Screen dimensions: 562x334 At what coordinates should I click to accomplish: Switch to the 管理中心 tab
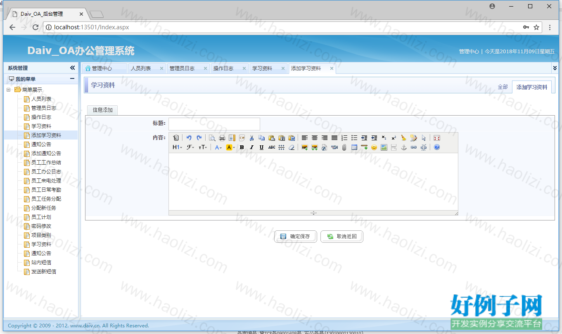(x=104, y=69)
